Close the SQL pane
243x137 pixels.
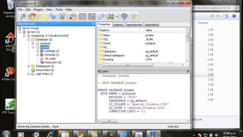[x=188, y=72]
